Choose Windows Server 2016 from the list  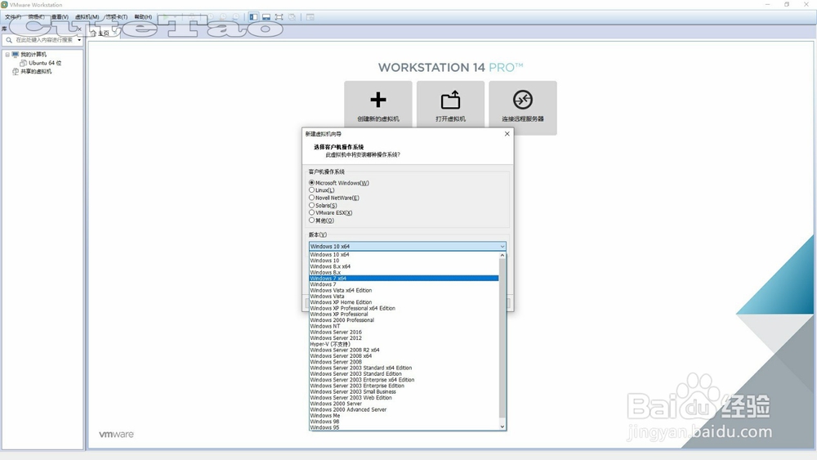[404, 333]
